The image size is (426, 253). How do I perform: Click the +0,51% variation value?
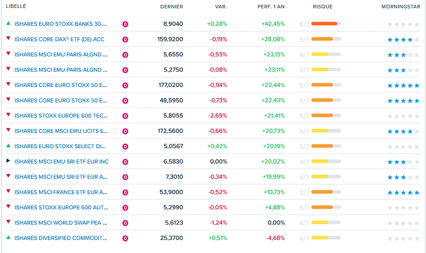[x=217, y=238]
